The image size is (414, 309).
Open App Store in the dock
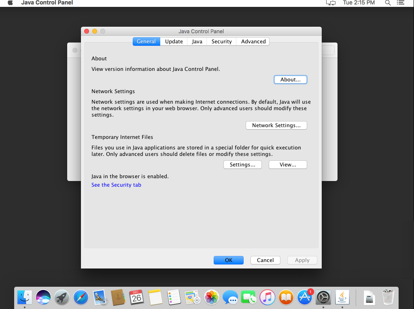(305, 298)
